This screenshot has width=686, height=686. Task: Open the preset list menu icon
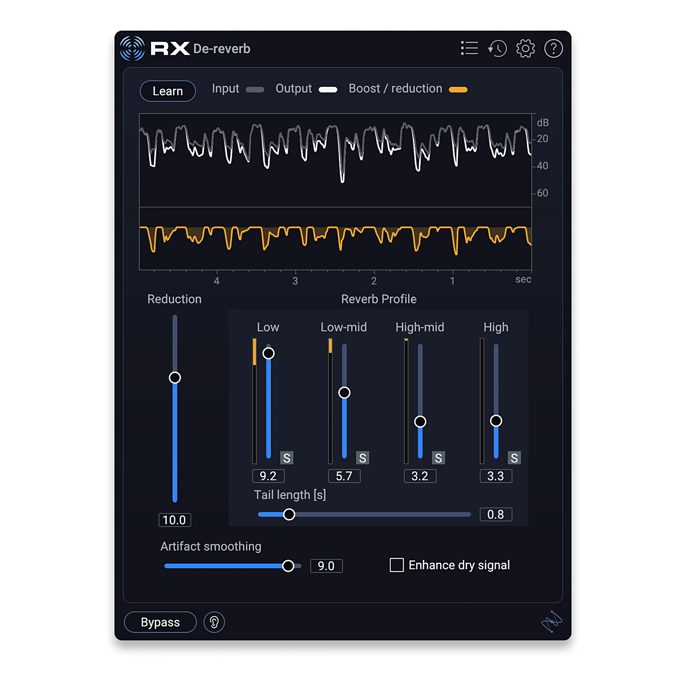tap(469, 48)
